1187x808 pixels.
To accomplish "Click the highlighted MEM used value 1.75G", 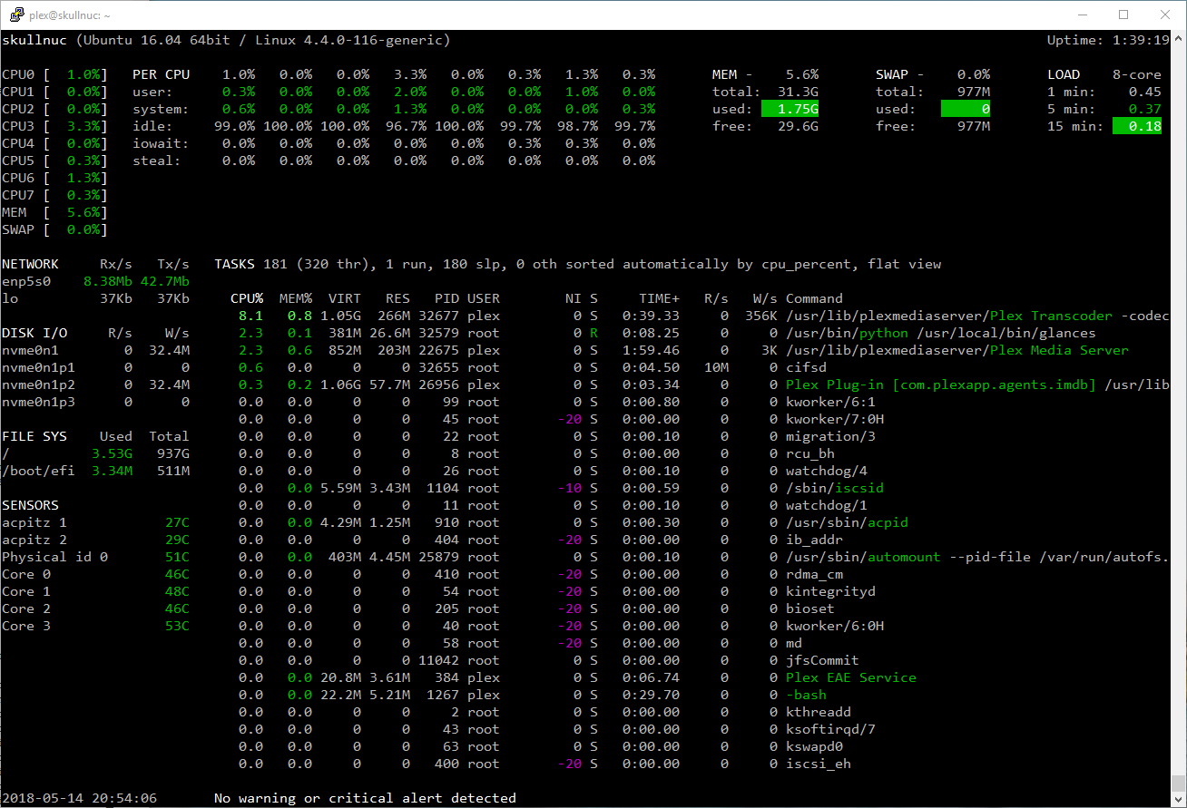I will pyautogui.click(x=790, y=109).
